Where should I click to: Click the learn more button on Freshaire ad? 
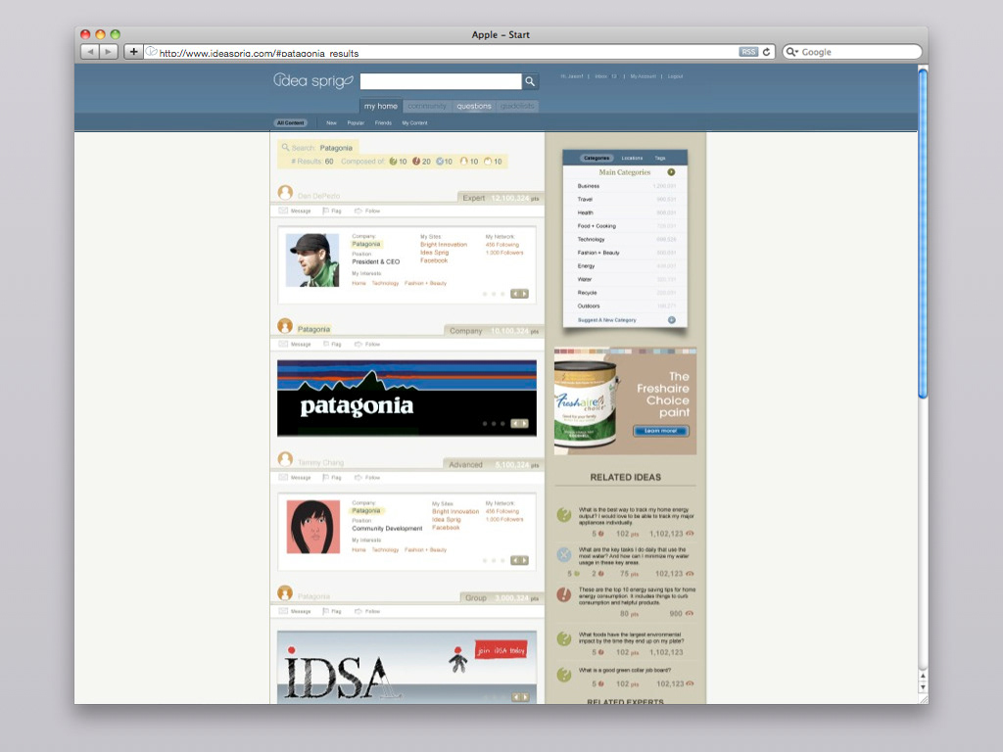[661, 431]
